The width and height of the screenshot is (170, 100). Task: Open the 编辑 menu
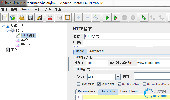click(14, 9)
